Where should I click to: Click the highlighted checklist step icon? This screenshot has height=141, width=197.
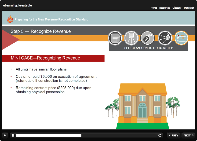pos(181,38)
